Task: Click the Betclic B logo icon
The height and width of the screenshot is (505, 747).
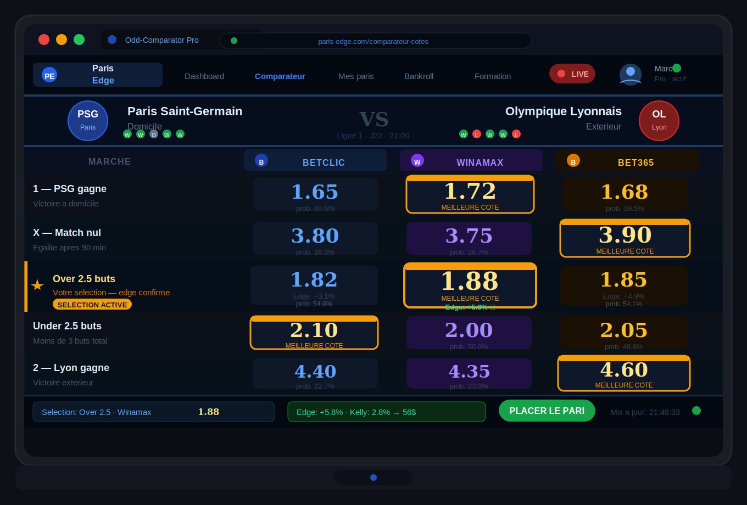Action: [261, 160]
